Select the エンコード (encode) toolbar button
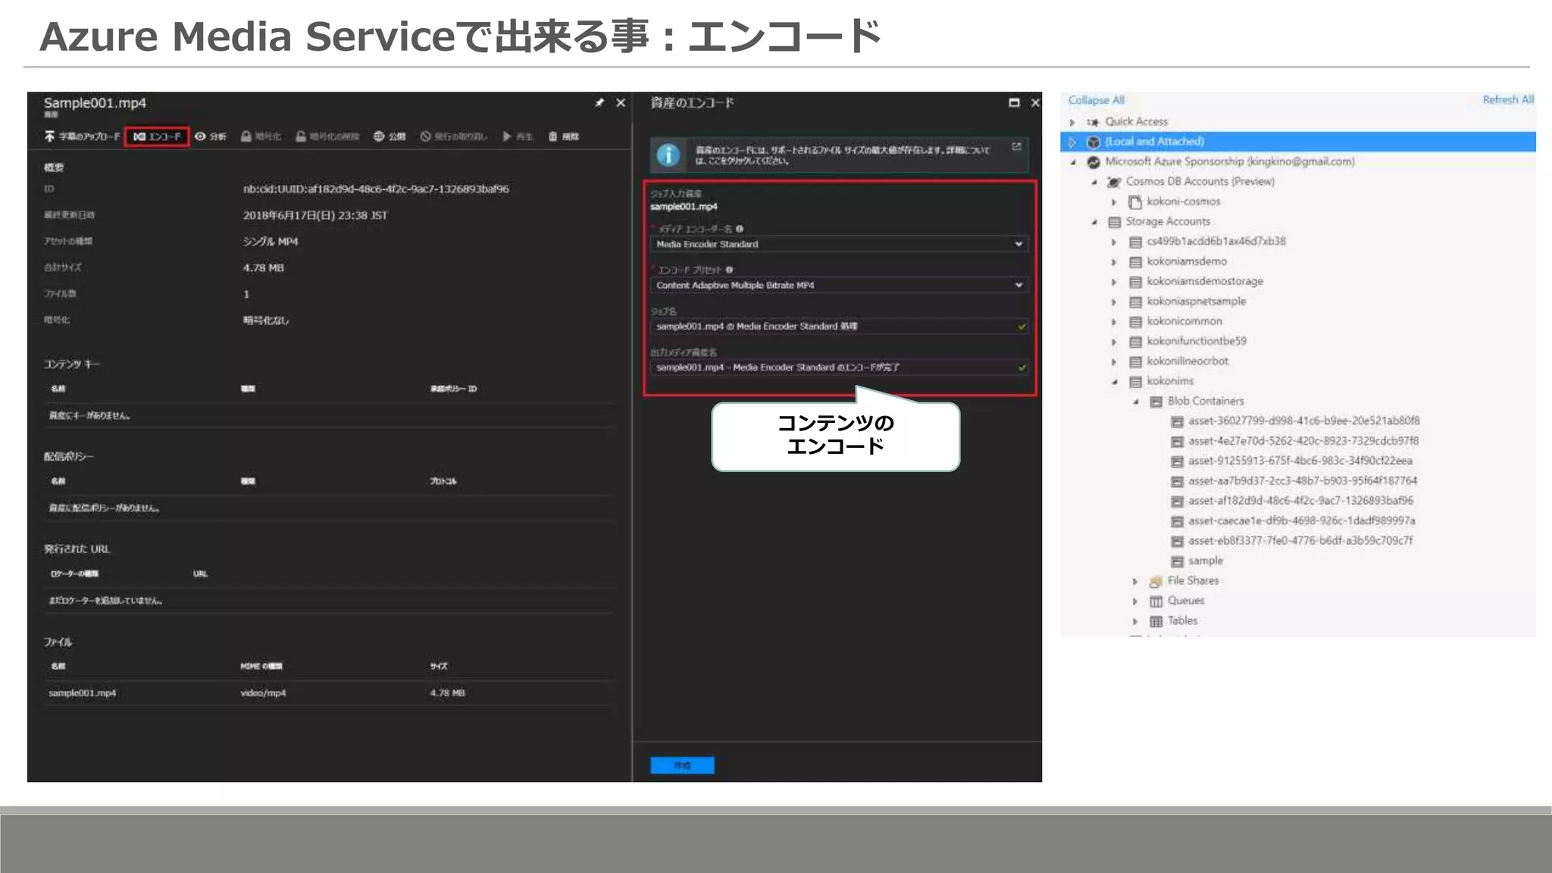Viewport: 1552px width, 873px height. [x=157, y=136]
